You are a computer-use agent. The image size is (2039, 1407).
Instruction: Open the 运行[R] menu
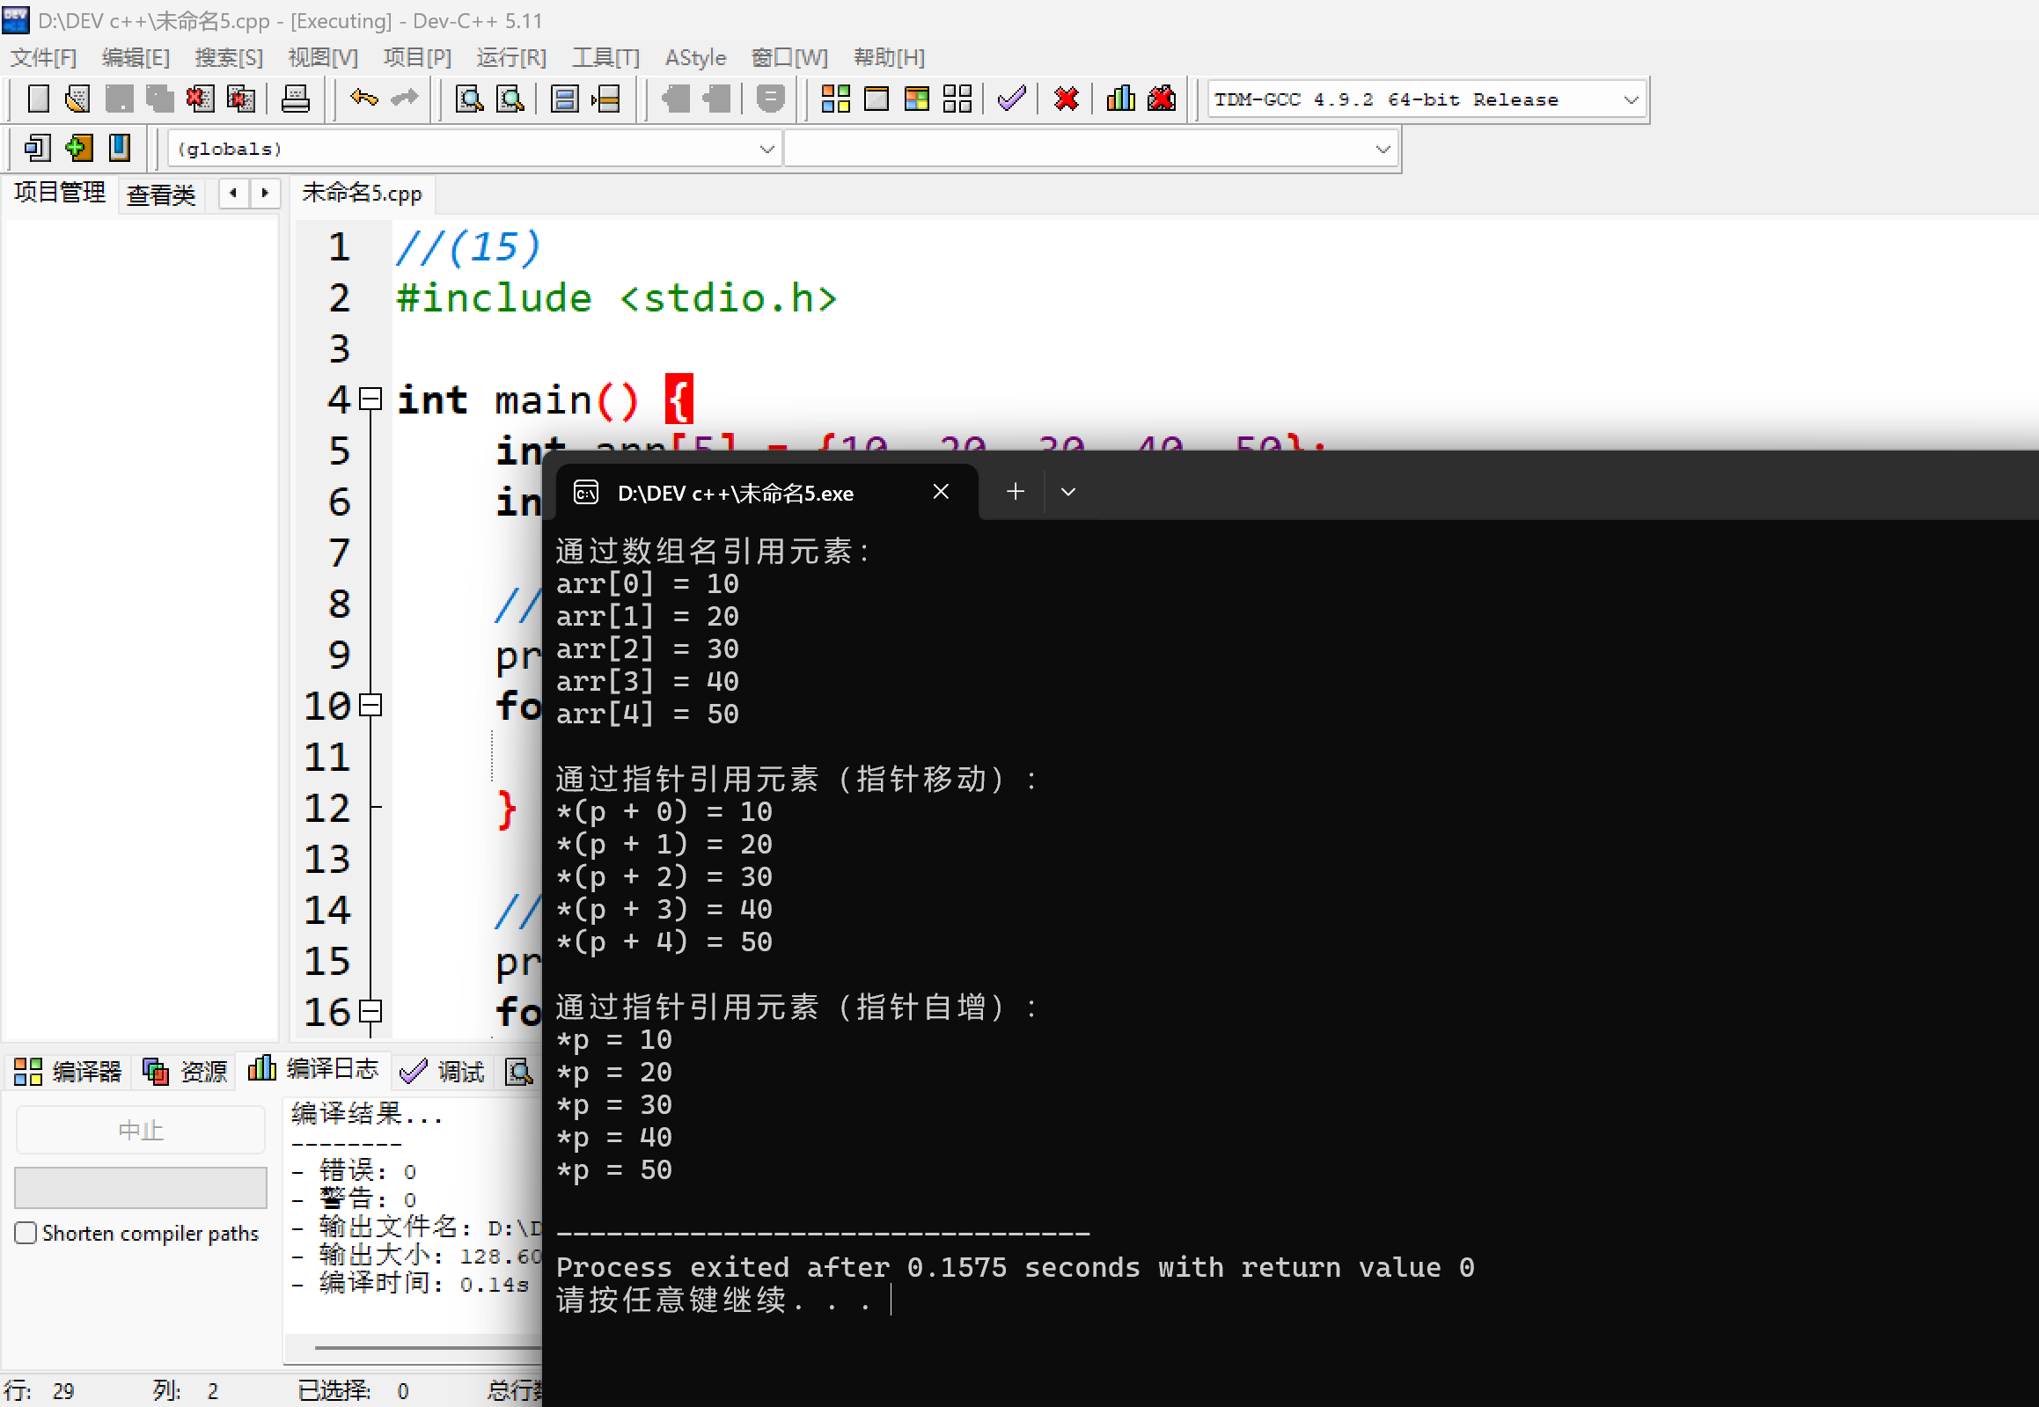coord(510,58)
